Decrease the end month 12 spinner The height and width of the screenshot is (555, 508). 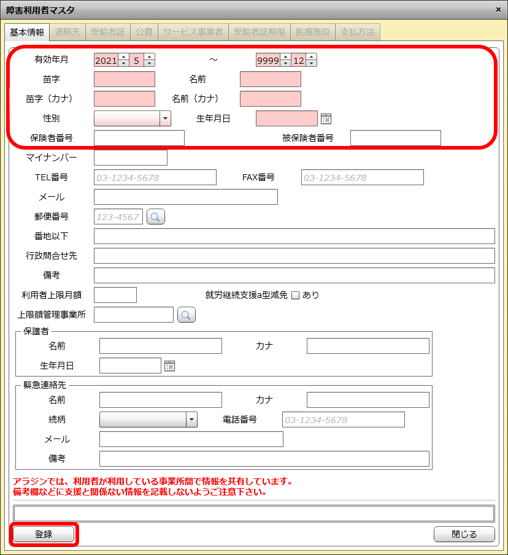312,63
